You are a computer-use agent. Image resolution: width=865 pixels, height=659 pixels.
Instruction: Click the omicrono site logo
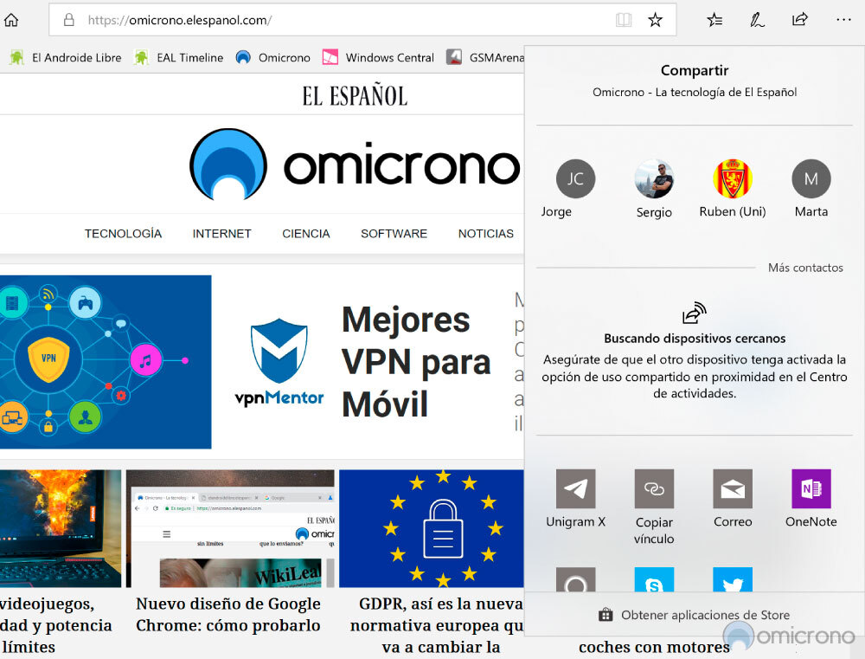coord(354,165)
